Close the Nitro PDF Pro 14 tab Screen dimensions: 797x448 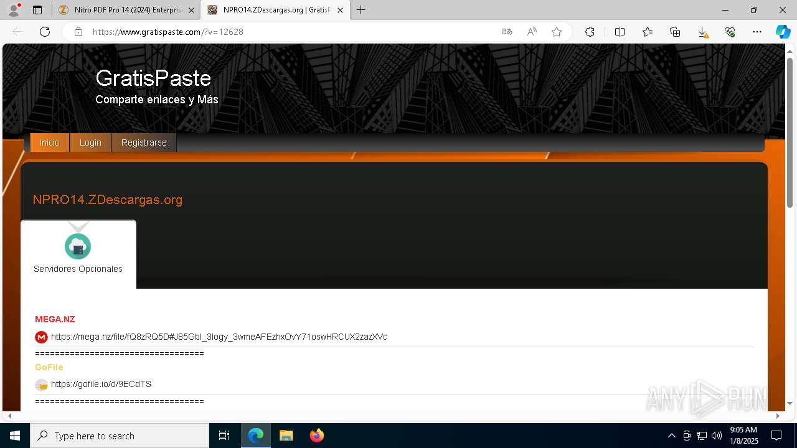click(191, 10)
